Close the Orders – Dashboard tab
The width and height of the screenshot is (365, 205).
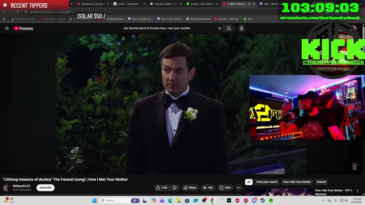tap(144, 4)
